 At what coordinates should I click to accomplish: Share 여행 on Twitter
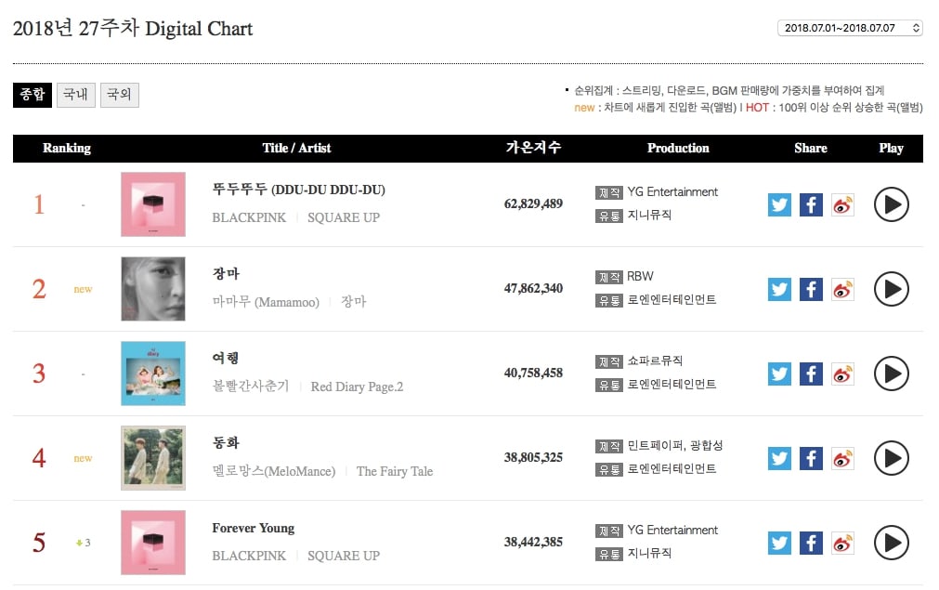[779, 374]
